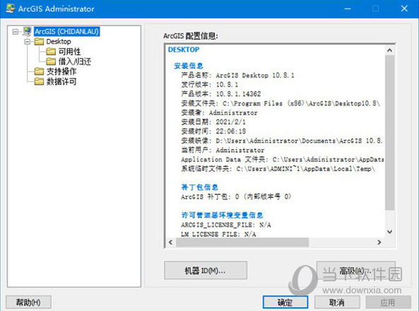Click the 发行版本 10.8.1 line
The image size is (419, 311).
click(x=209, y=85)
